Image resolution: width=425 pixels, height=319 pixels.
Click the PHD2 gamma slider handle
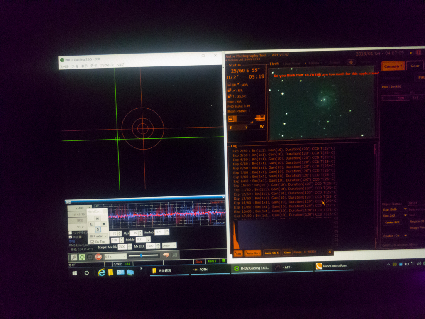tap(141, 255)
